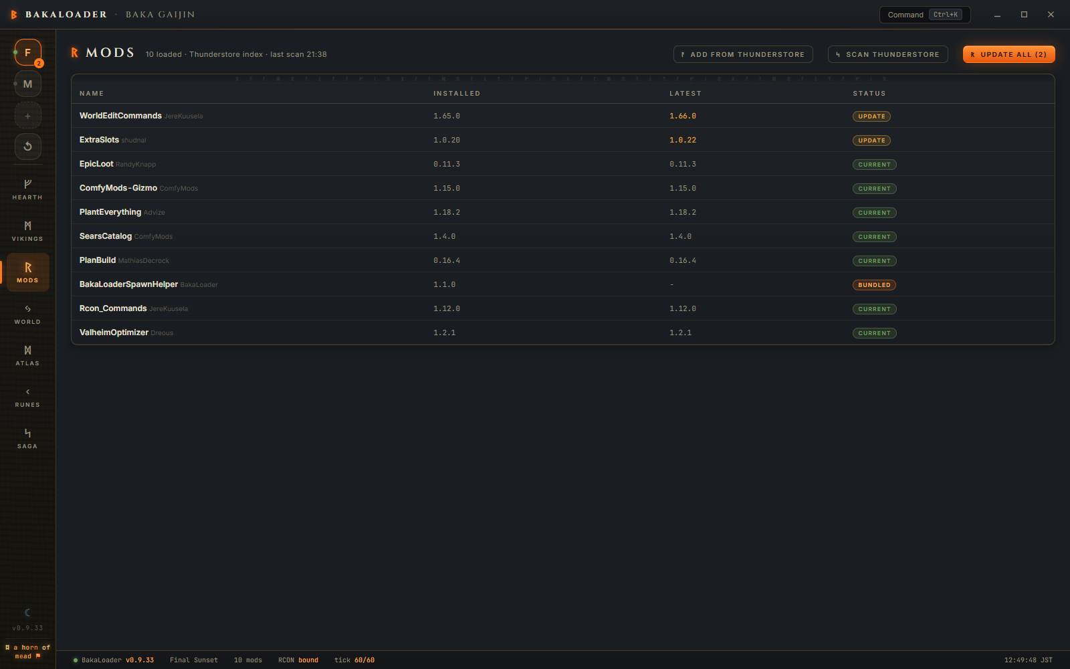Viewport: 1070px width, 669px height.
Task: Select the PlanBuild mod name
Action: click(x=98, y=260)
